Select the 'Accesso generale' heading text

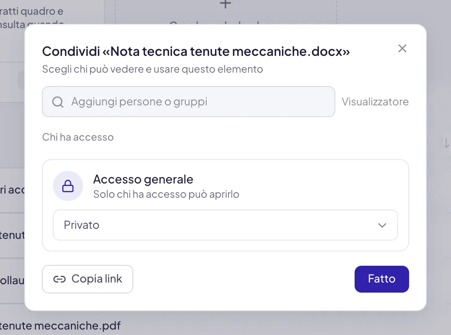[143, 179]
